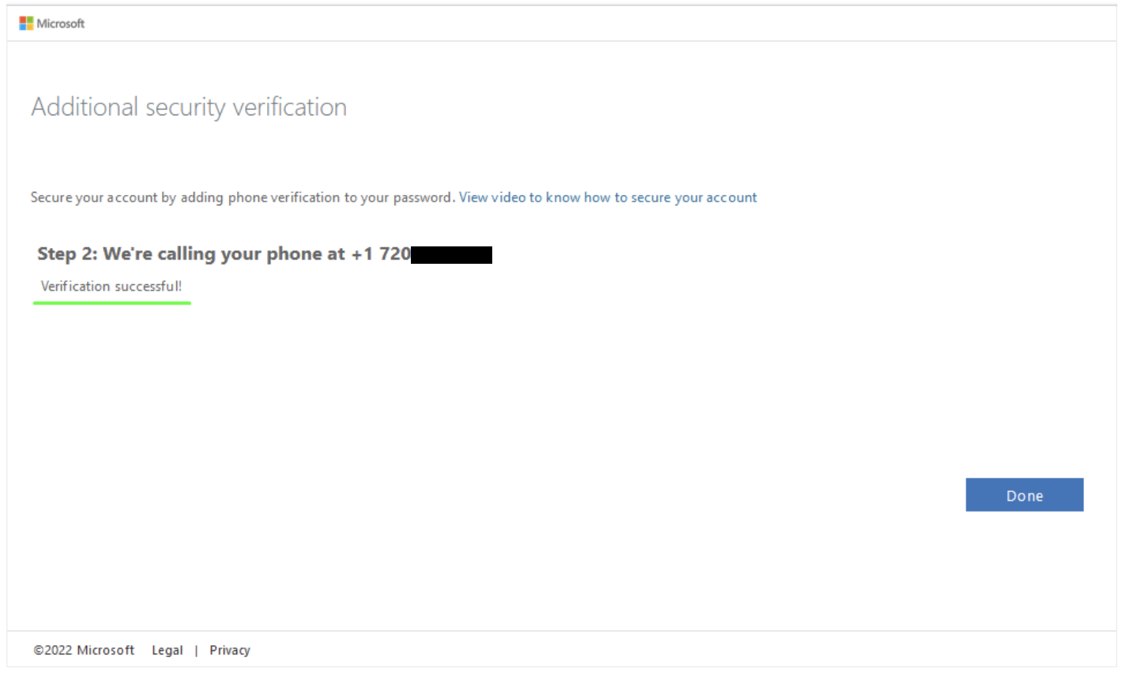Click the word 'verification' in the page heading
Screen dimensions: 1122x676
[x=289, y=107]
